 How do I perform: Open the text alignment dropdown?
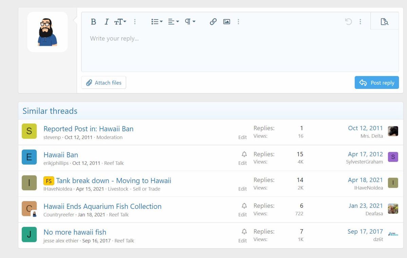[x=173, y=22]
